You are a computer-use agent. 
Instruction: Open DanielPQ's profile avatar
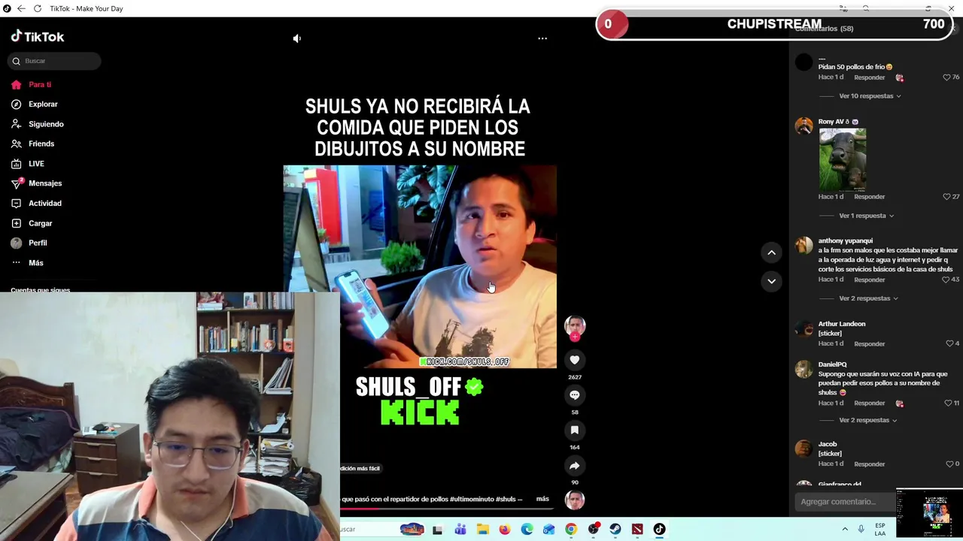tap(804, 369)
